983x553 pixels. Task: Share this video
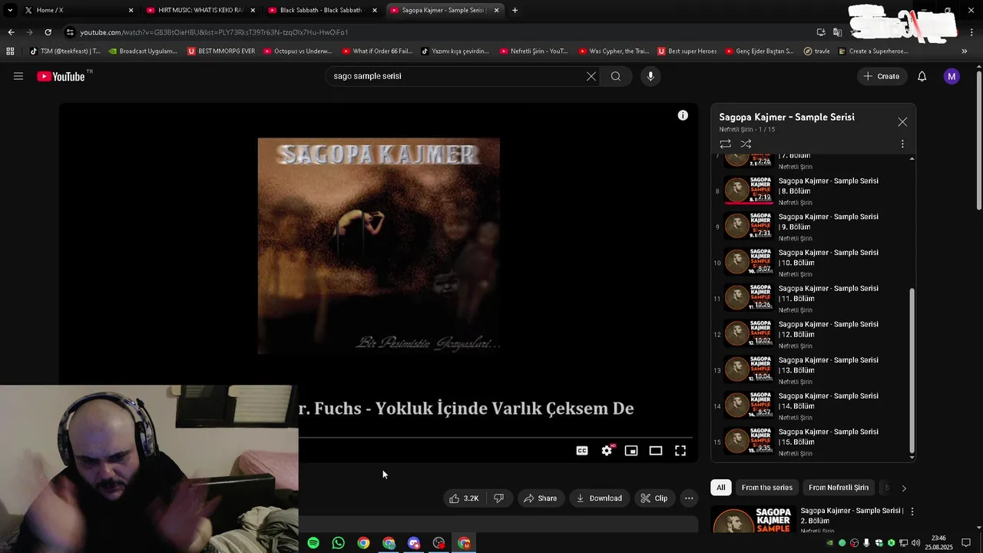pos(541,498)
